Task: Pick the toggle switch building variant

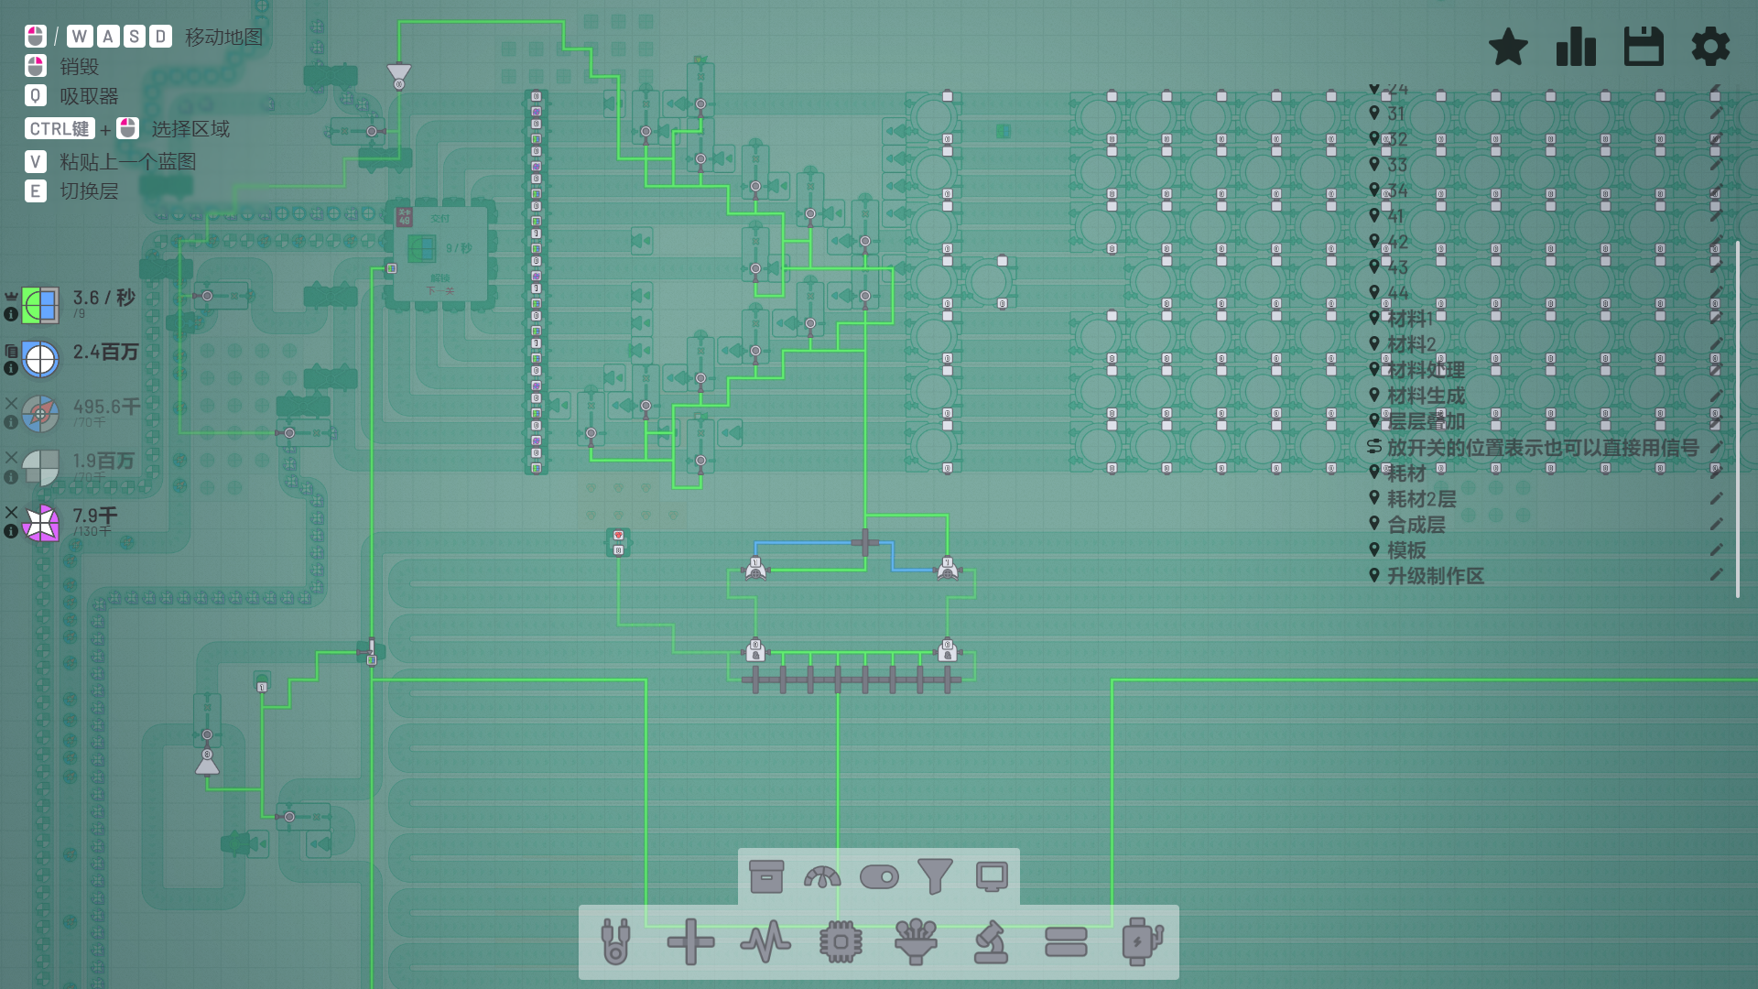Action: tap(879, 877)
